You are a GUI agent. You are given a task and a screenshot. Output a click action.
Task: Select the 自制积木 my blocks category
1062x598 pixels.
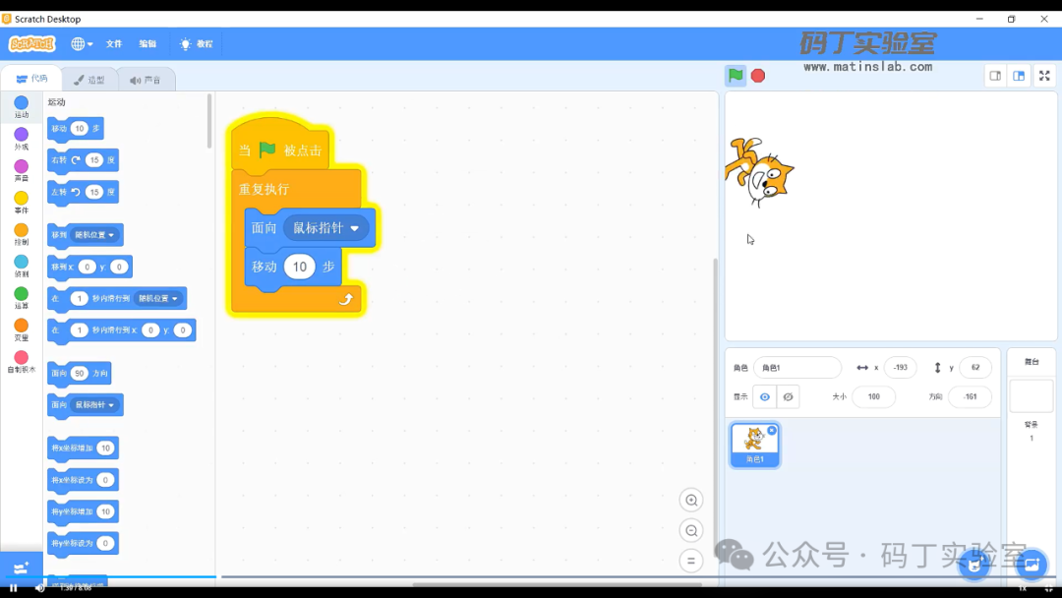(21, 362)
